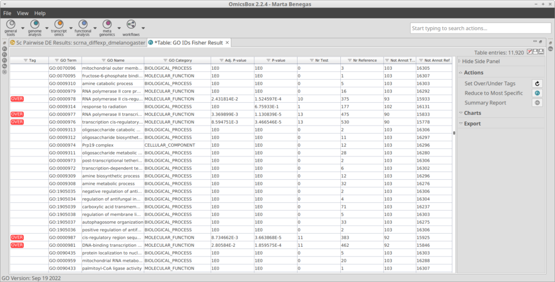Screen dimensions: 555x282
Task: Click the P-value column header
Action: click(275, 61)
